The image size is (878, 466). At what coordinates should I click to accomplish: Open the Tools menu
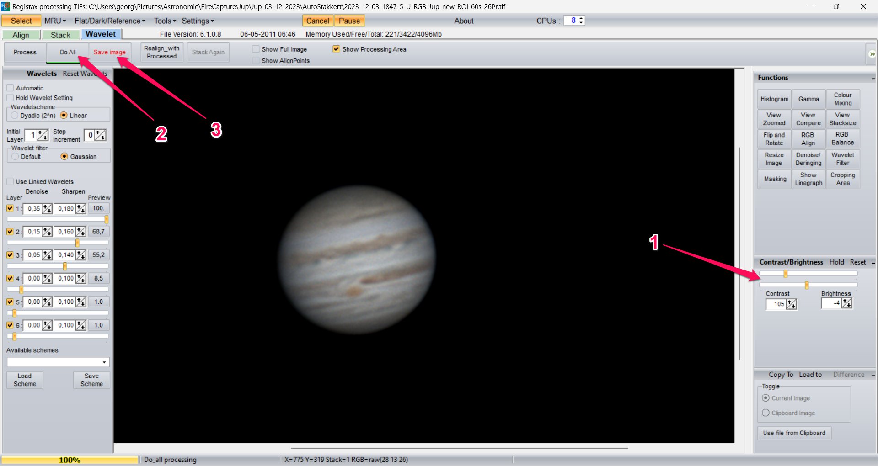(165, 21)
